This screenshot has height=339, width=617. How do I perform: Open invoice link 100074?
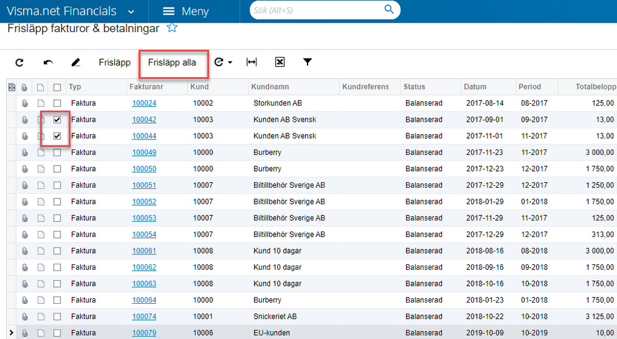[x=144, y=317]
